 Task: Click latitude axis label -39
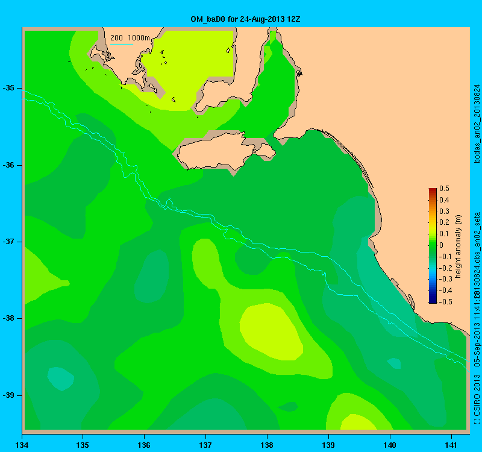(8, 395)
